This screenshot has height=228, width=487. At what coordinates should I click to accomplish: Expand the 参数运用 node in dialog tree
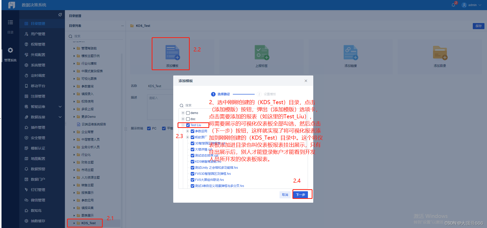(x=187, y=131)
